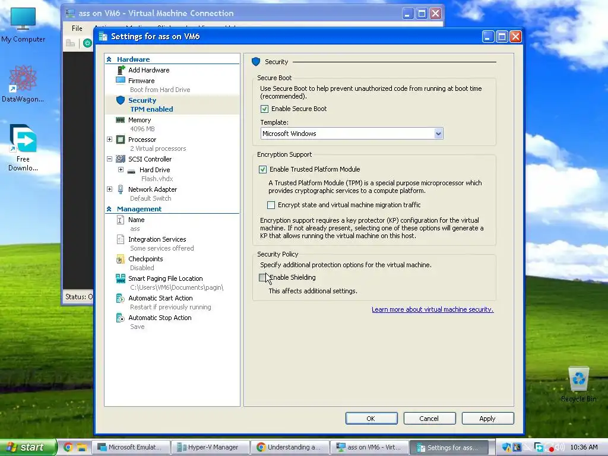This screenshot has width=608, height=456.
Task: Click the taskbar clock showing 10:36 AM
Action: (x=584, y=447)
